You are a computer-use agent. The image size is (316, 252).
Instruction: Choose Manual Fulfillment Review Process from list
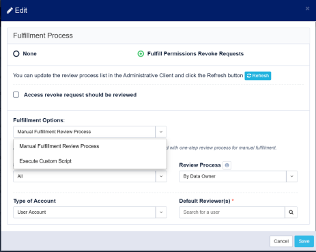pyautogui.click(x=90, y=146)
